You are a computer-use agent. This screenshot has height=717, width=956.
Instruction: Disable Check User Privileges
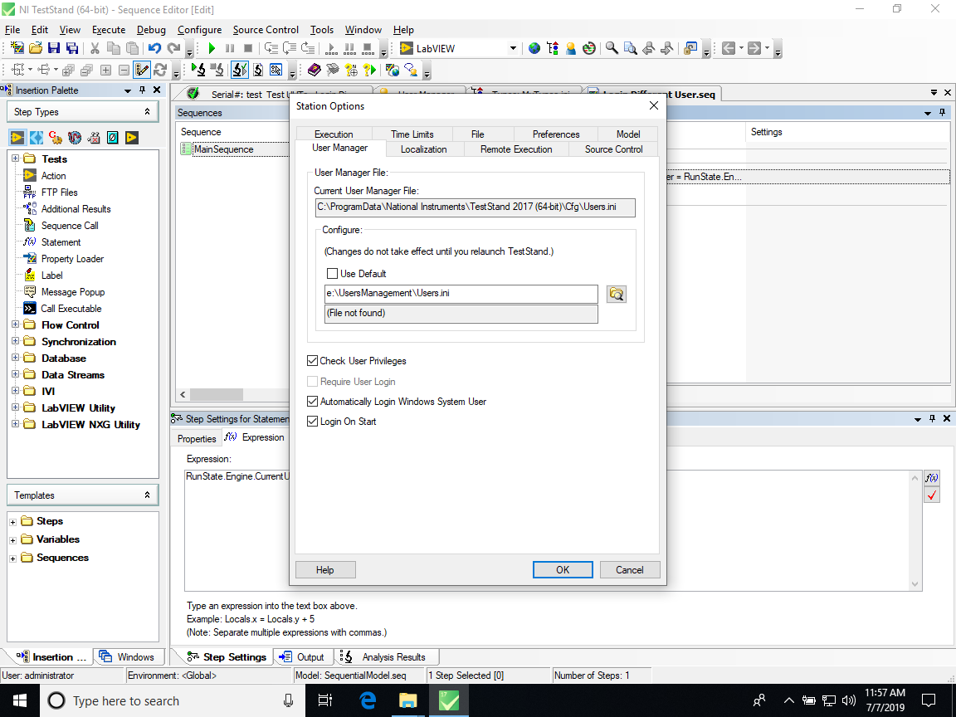pos(313,360)
